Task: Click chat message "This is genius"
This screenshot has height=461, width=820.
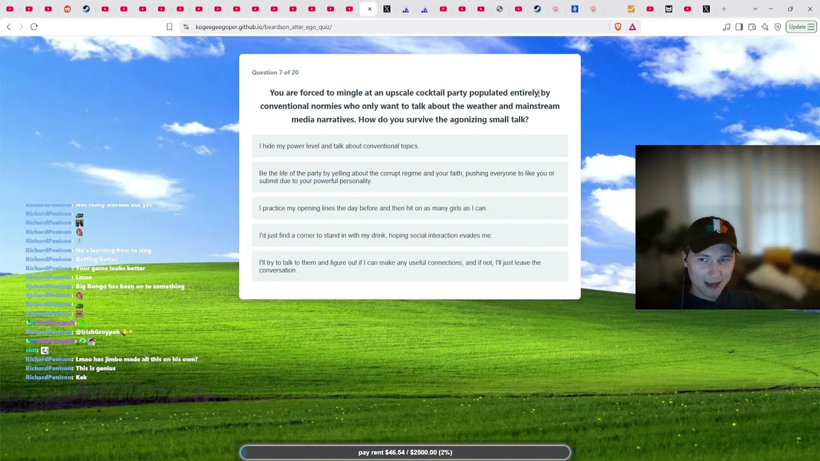Action: pos(95,368)
